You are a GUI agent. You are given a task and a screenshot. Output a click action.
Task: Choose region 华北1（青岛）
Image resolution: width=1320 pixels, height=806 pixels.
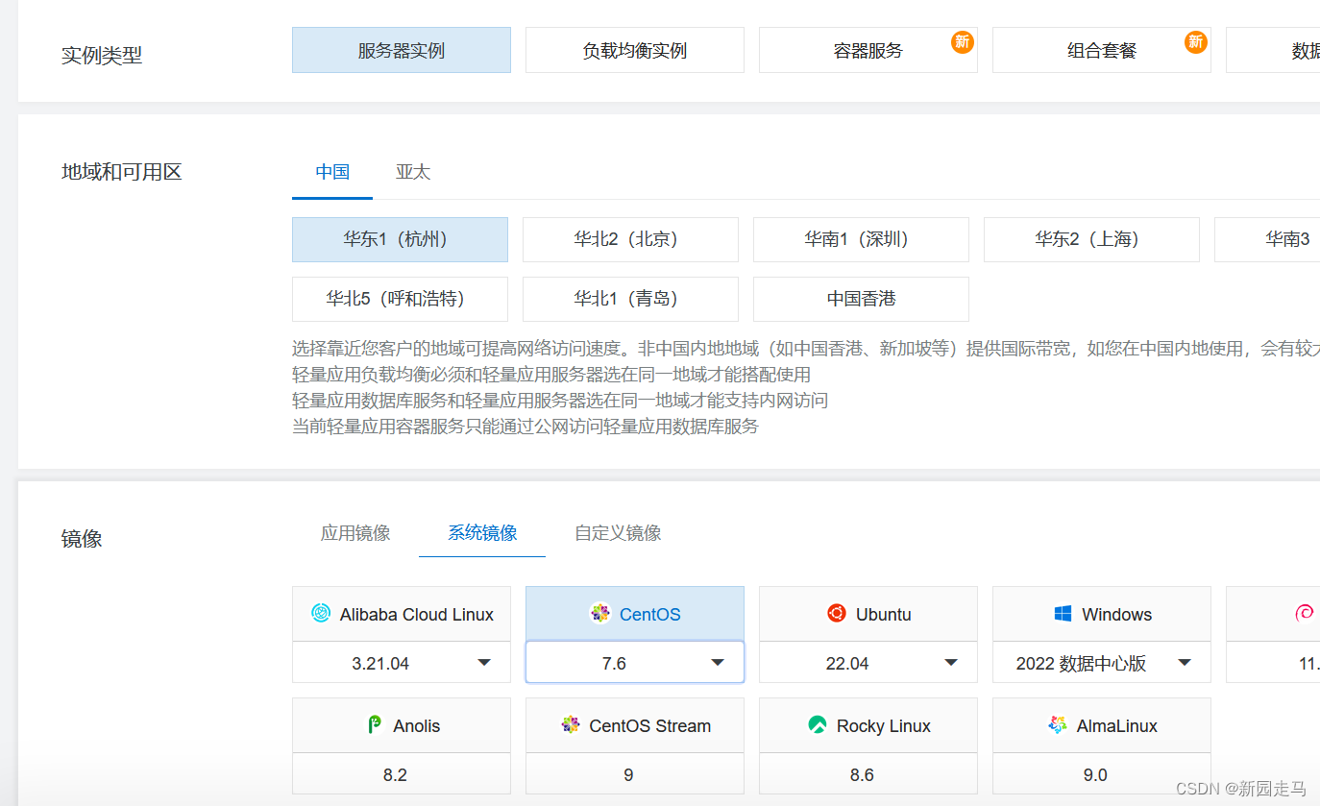pos(630,299)
